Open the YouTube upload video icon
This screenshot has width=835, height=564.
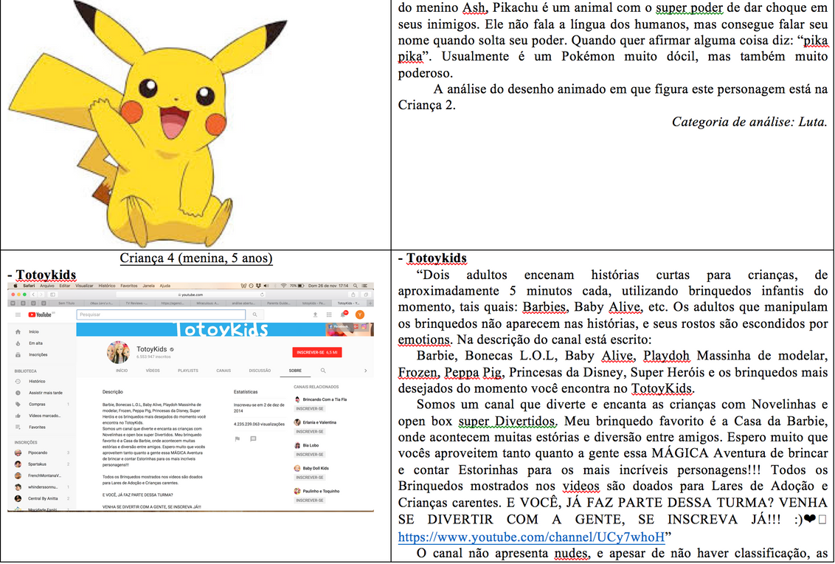(x=315, y=315)
